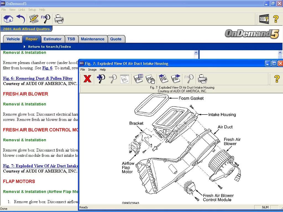Click the Fresh Air Blower Control Module label
The width and height of the screenshot is (283, 212).
pyautogui.click(x=218, y=198)
